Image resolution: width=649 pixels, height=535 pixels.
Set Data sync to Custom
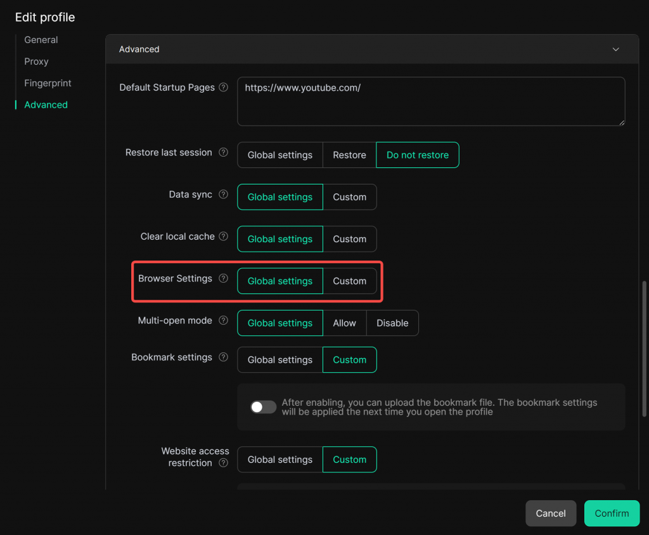click(349, 197)
